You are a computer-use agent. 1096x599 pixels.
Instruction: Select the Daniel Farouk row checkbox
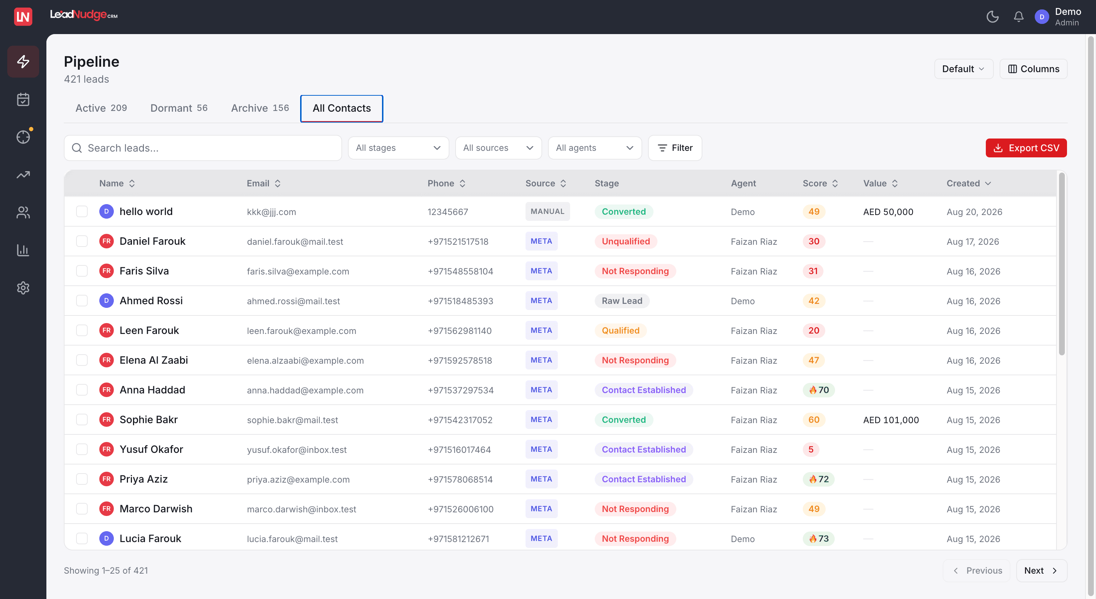(82, 241)
